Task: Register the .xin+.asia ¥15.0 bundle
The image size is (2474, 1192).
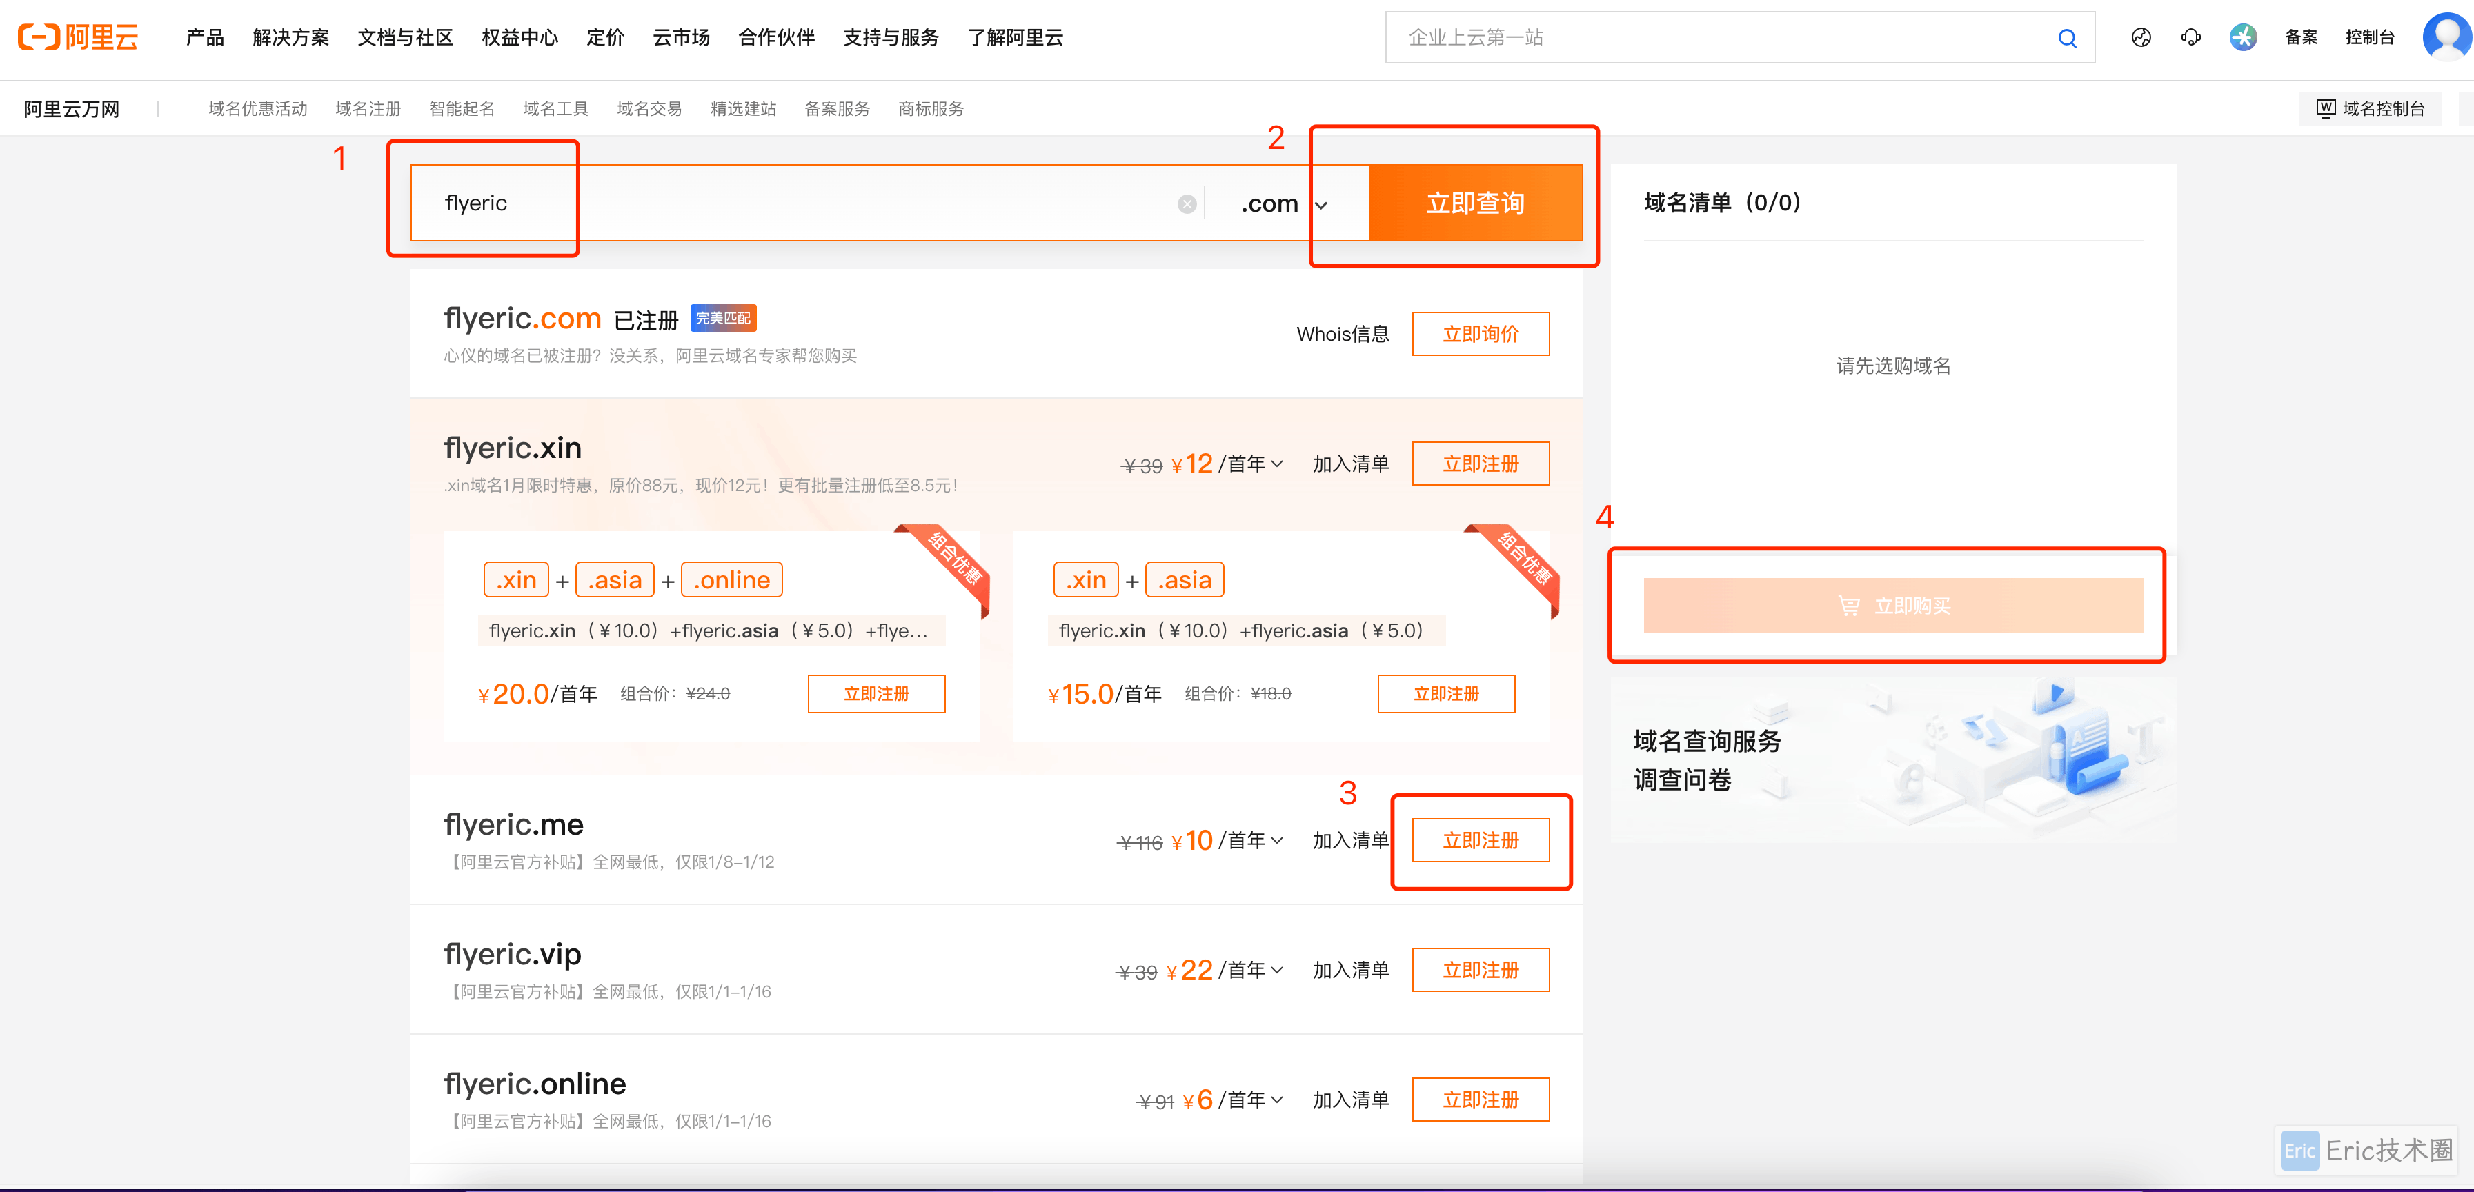Action: tap(1445, 693)
